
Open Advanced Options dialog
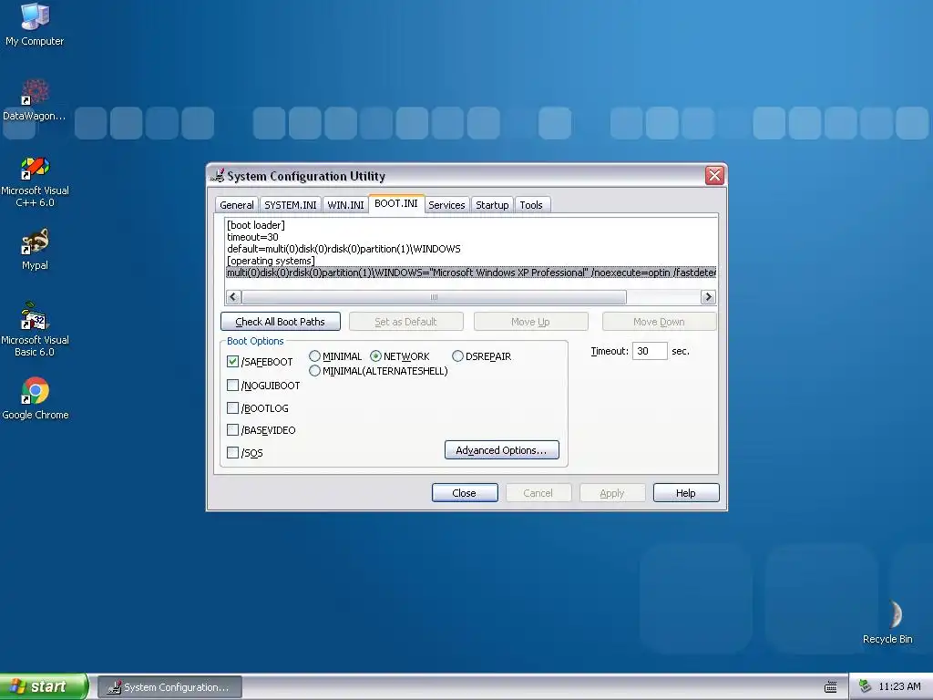pos(502,450)
